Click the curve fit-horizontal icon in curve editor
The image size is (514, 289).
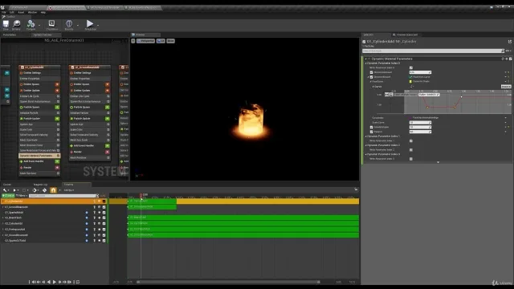pyautogui.click(x=387, y=95)
